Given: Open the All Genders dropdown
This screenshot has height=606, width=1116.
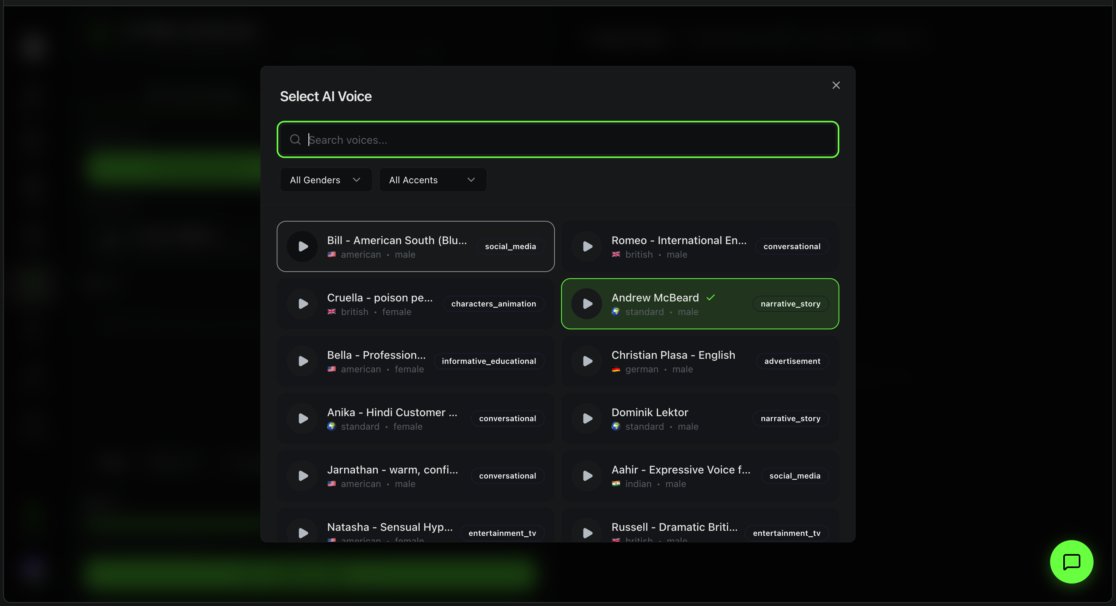Looking at the screenshot, I should coord(325,179).
